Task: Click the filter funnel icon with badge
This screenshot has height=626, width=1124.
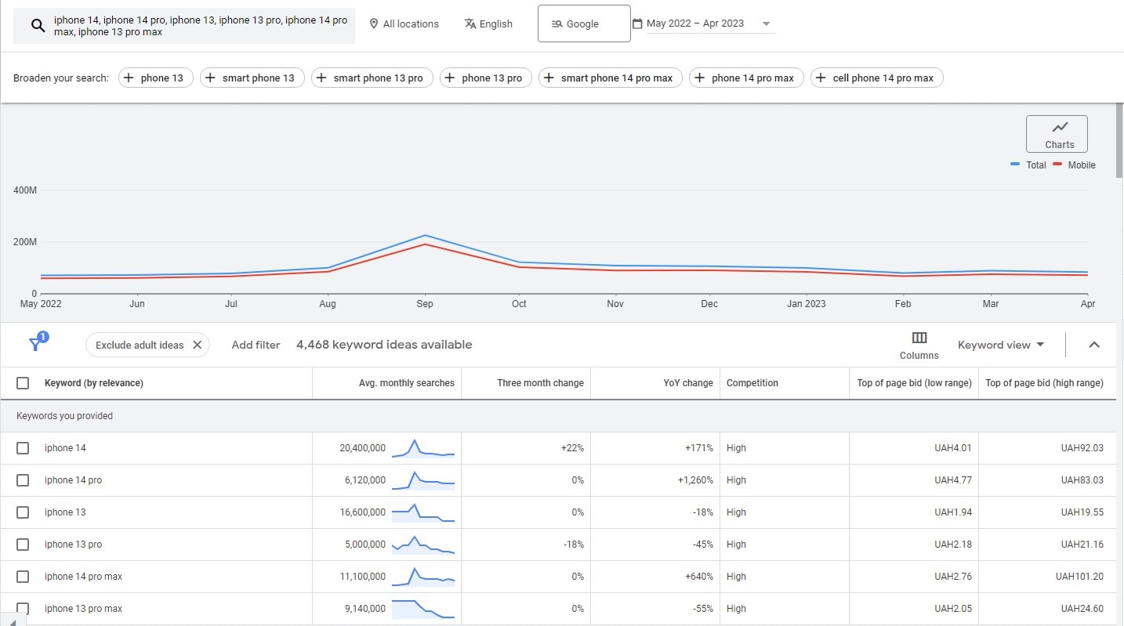Action: (38, 342)
